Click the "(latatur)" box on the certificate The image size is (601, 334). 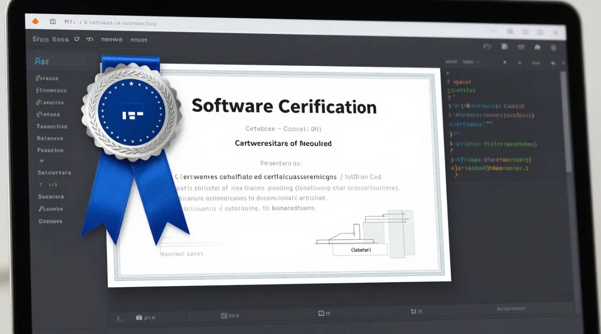(361, 250)
